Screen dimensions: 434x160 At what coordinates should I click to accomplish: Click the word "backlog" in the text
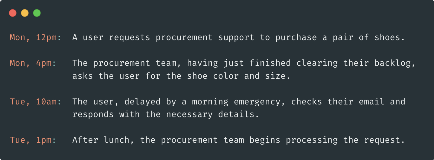[x=392, y=63]
